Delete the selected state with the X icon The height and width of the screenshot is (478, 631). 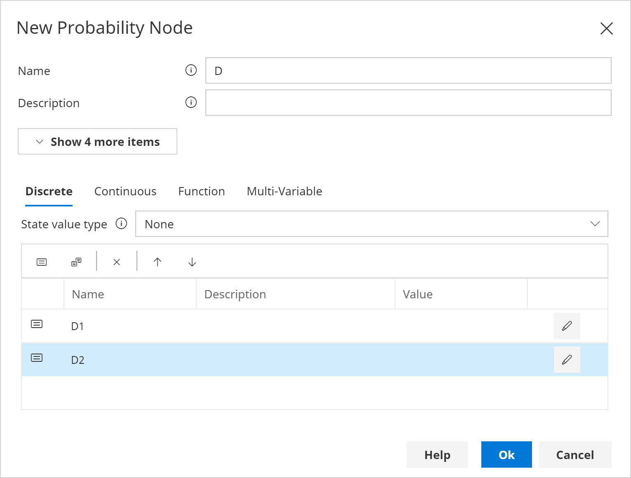click(117, 261)
